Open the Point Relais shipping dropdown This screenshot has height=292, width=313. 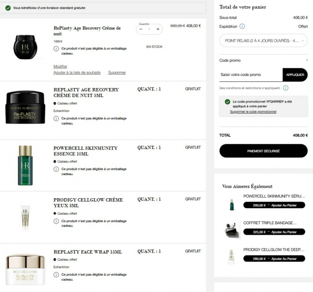point(263,41)
